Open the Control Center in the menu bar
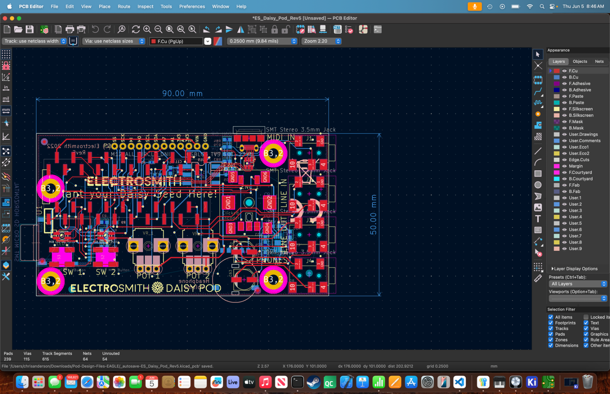 click(552, 7)
